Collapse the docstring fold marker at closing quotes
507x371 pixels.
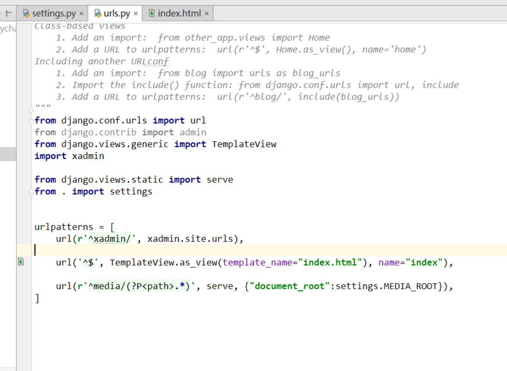[31, 109]
